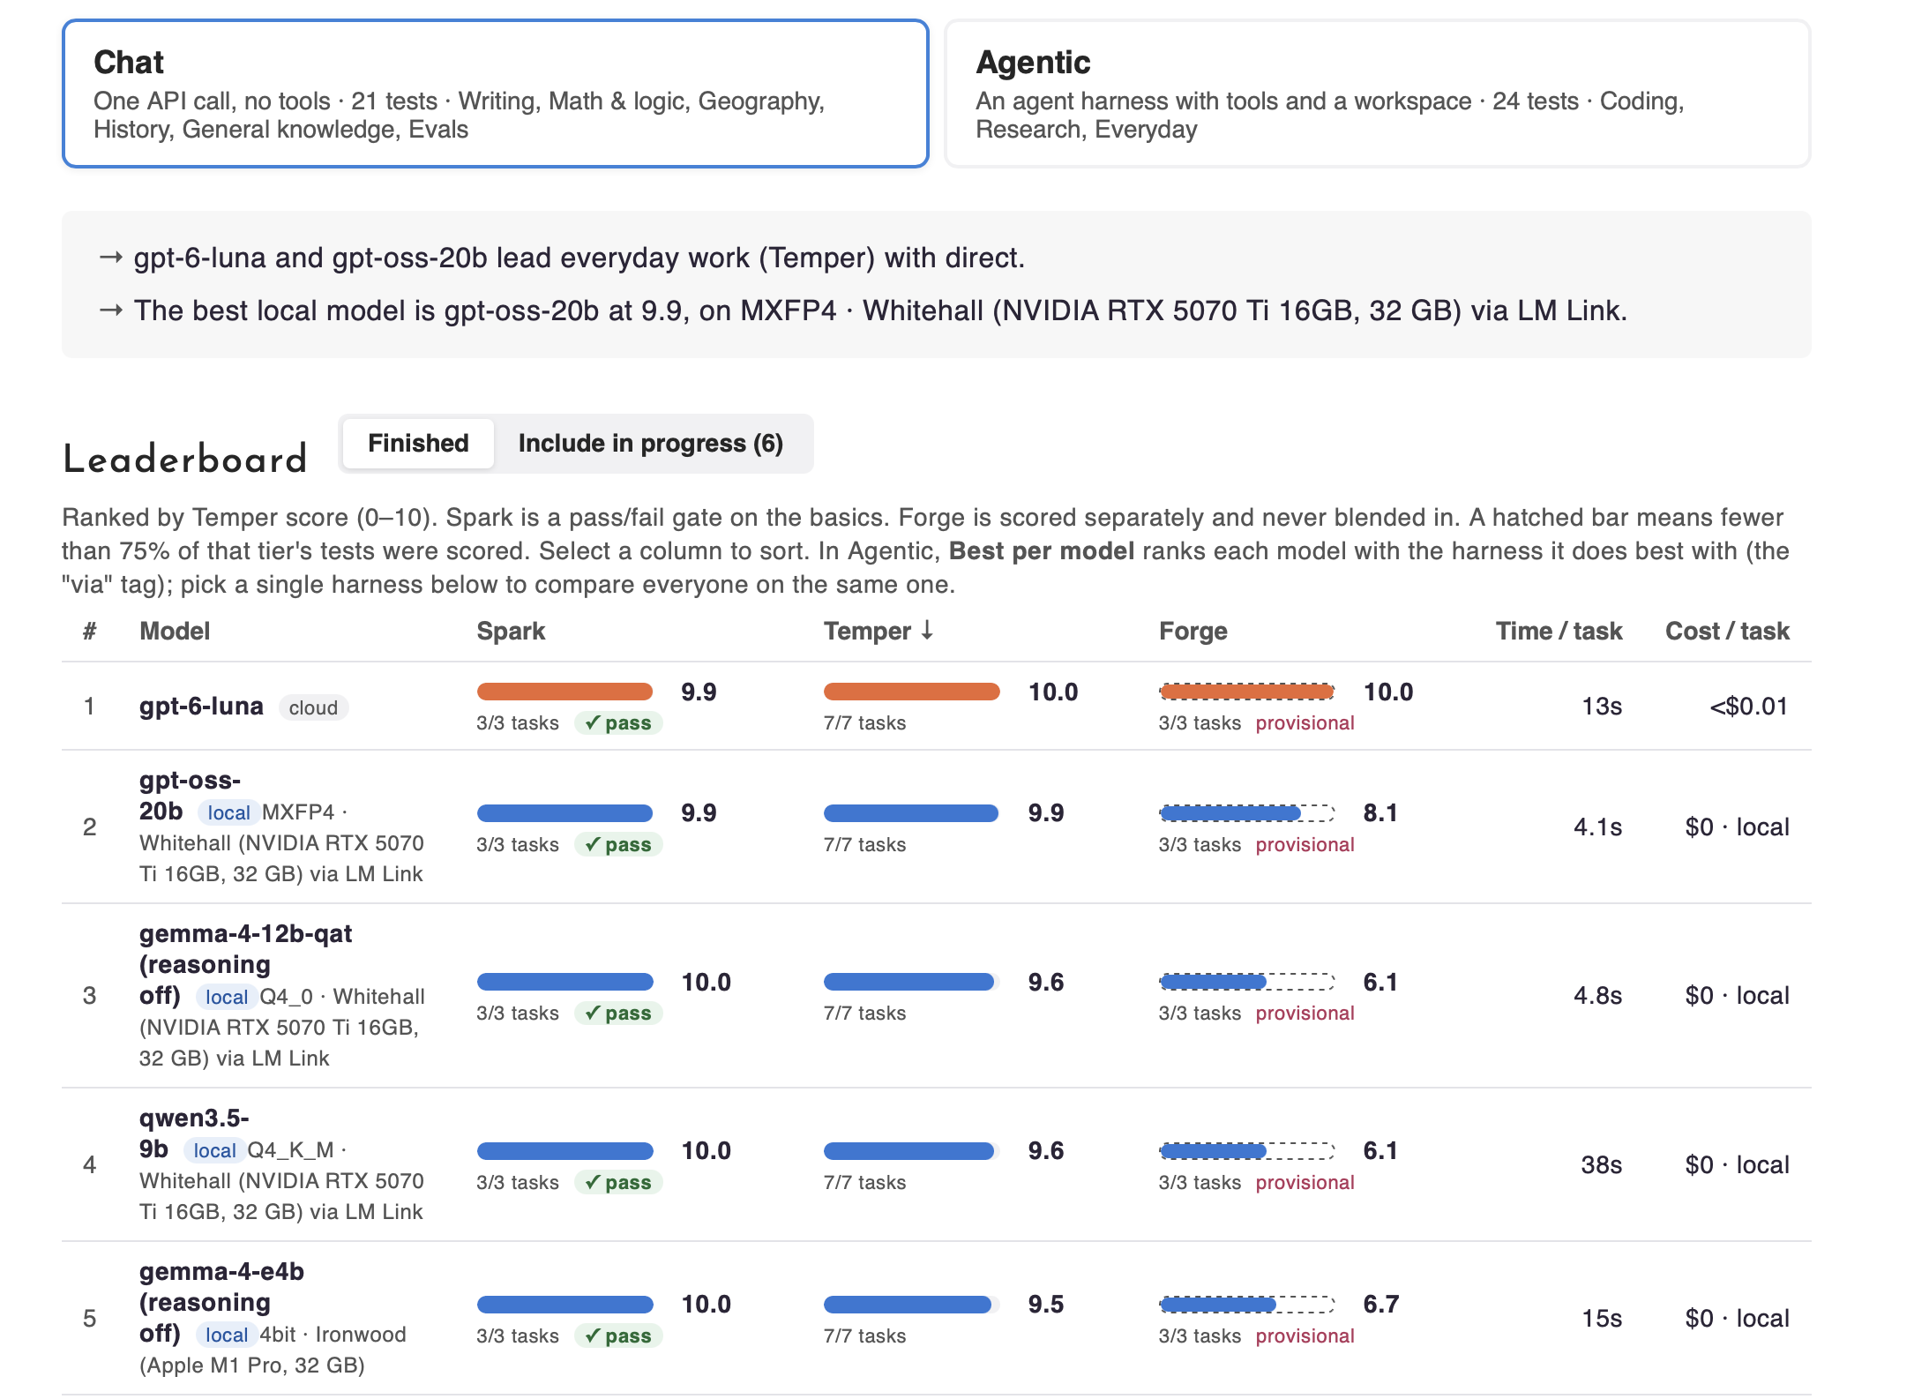This screenshot has width=1914, height=1399.
Task: Click gpt-6-luna orange Temper score bar
Action: coord(911,692)
